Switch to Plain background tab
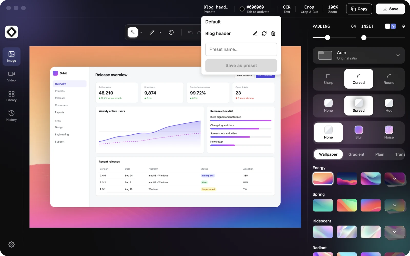This screenshot has height=256, width=410. click(x=380, y=154)
